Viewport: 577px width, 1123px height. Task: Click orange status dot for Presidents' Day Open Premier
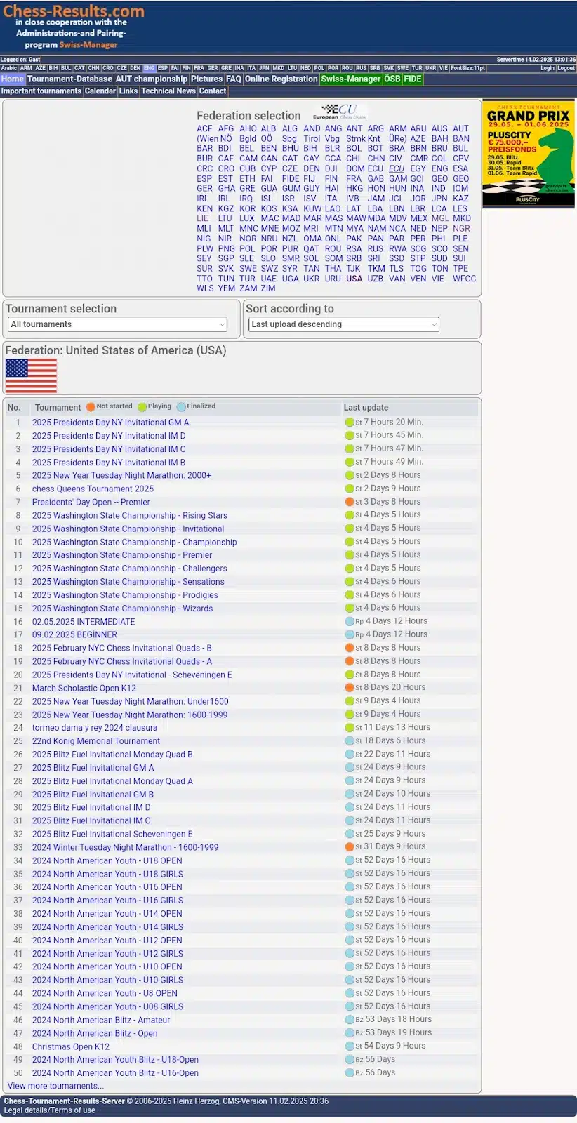(349, 502)
